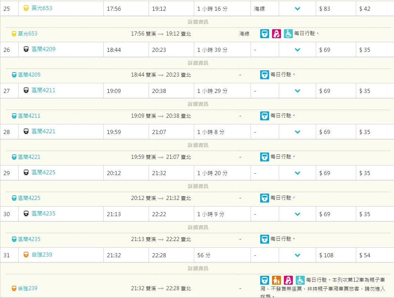This screenshot has width=394, height=298.
Task: Open the 區間4221 train link in row 28
Action: (x=43, y=131)
